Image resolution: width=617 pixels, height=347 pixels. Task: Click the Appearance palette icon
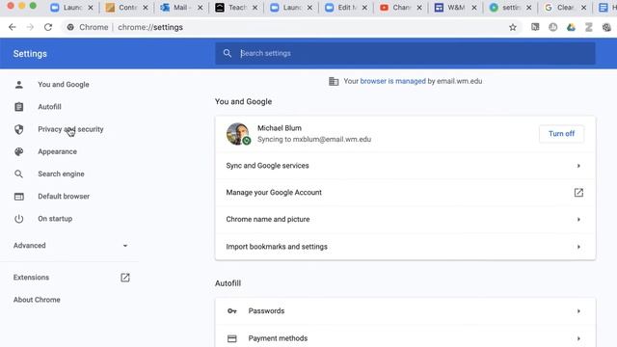(x=19, y=151)
